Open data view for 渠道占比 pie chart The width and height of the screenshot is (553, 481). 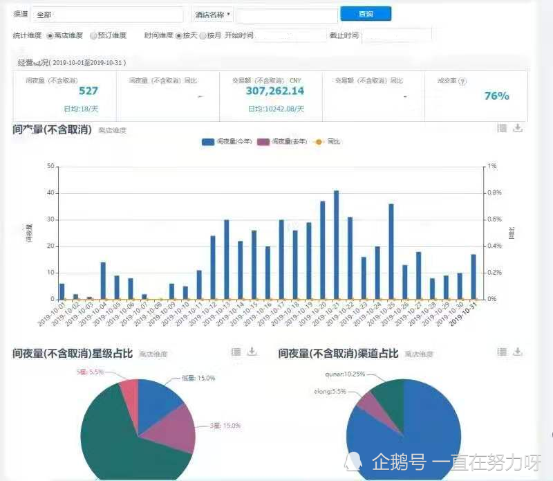click(502, 352)
